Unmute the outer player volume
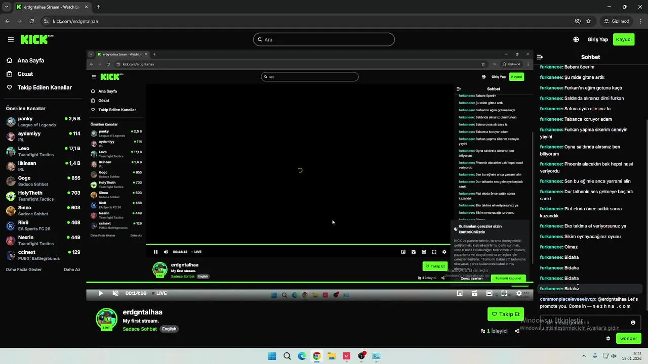This screenshot has height=364, width=648. (115, 293)
